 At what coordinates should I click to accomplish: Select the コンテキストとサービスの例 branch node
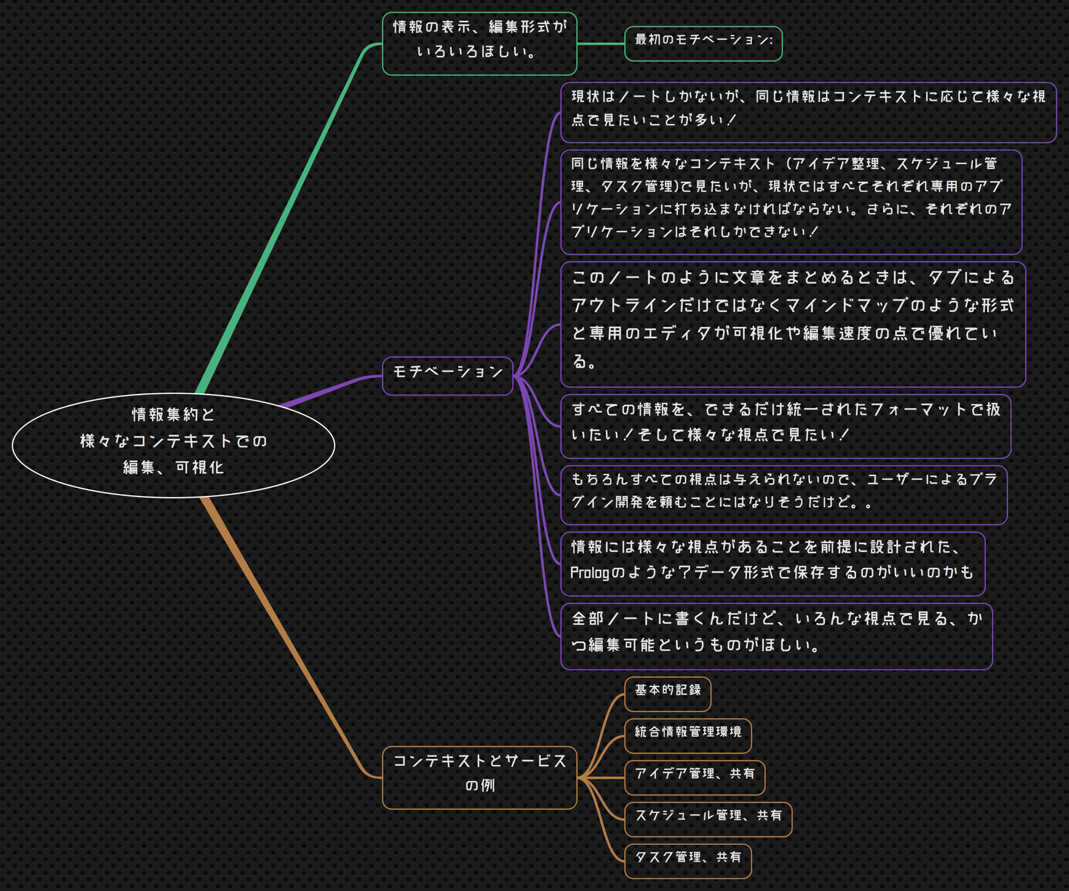tap(480, 778)
